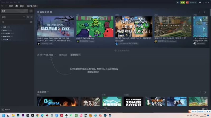The height and width of the screenshot is (118, 211).
Task: Switch to Big Picture mode icon
Action: click(x=200, y=2)
